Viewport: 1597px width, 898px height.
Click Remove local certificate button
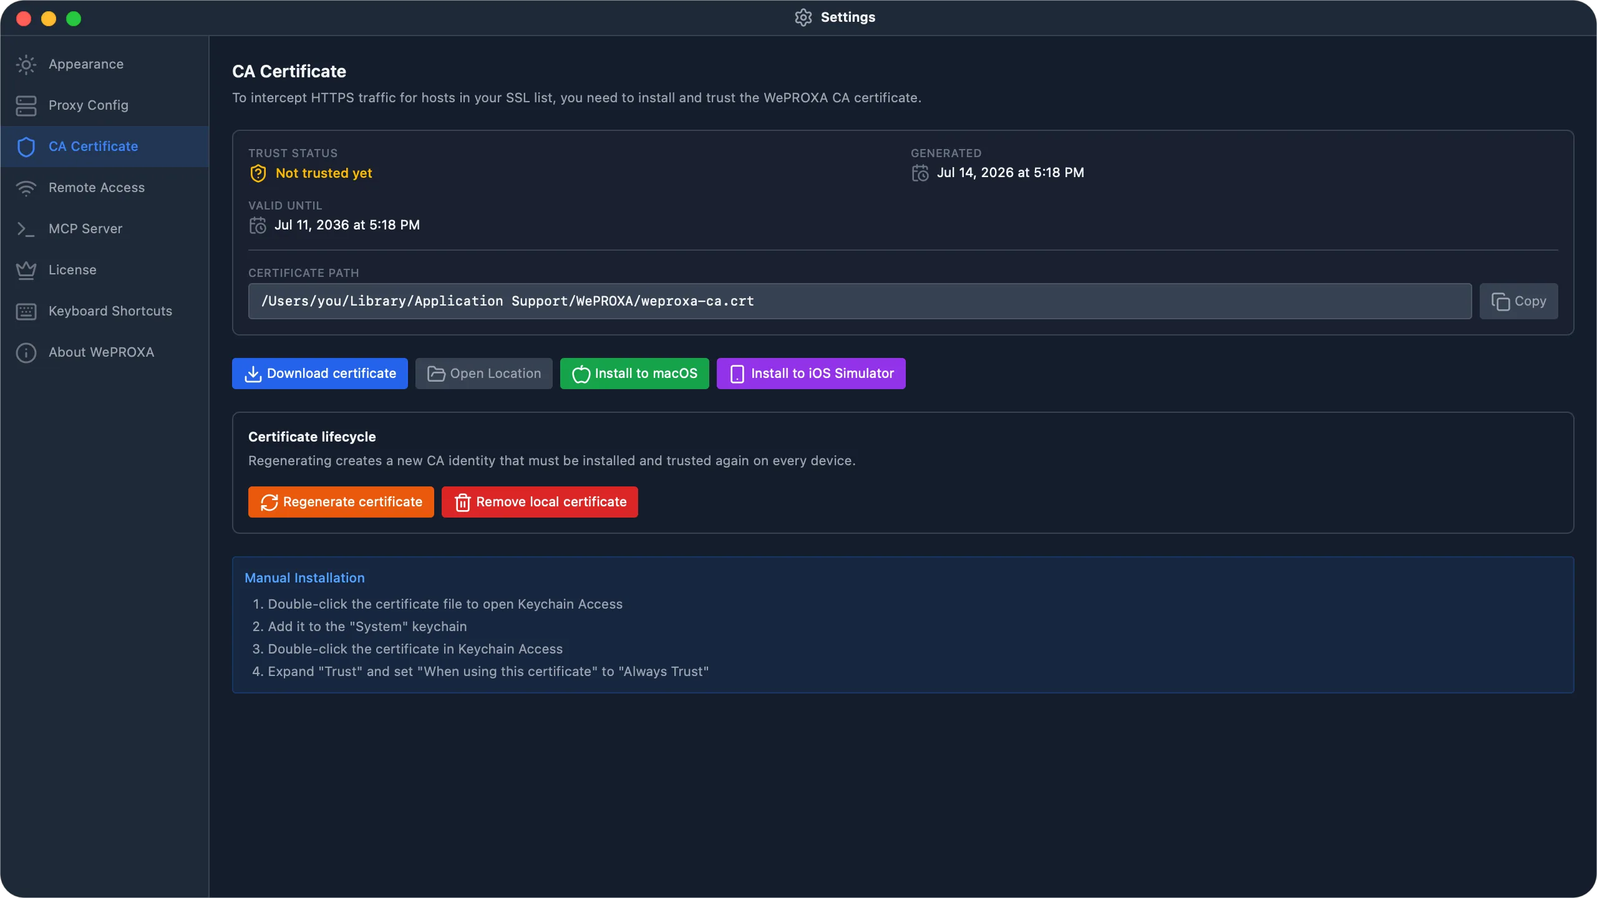[x=540, y=502]
